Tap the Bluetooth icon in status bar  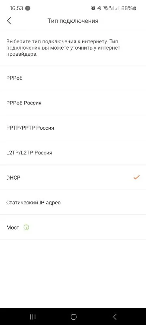99,8
